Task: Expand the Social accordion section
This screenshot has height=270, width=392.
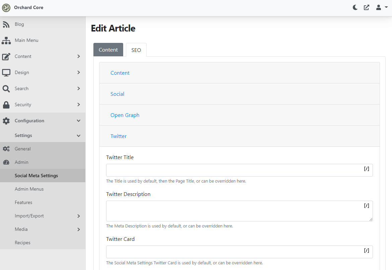Action: tap(239, 94)
